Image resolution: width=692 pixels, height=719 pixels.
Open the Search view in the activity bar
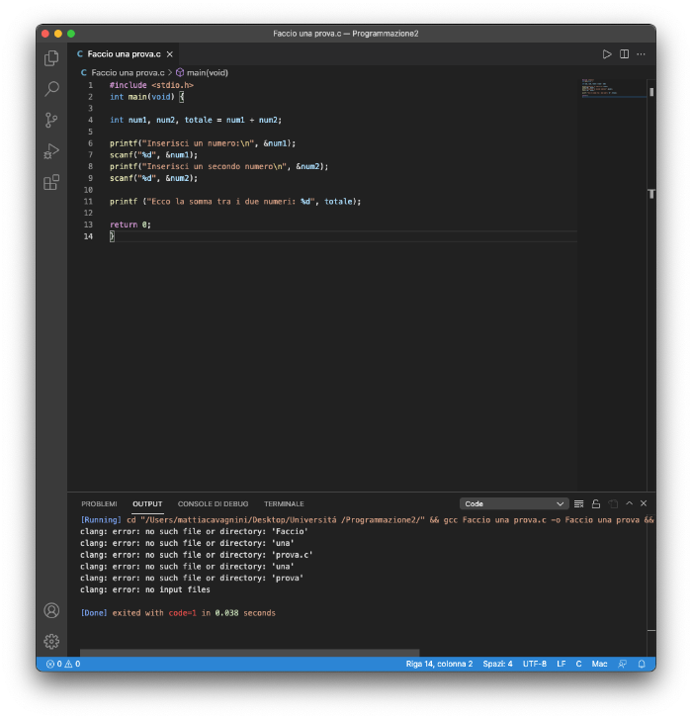click(x=51, y=89)
